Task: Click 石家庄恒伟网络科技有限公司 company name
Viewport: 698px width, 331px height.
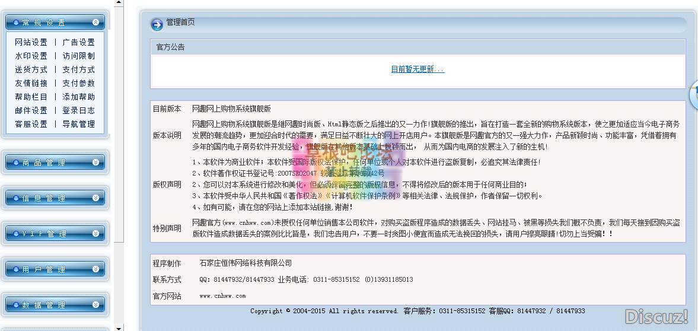Action: coord(246,263)
